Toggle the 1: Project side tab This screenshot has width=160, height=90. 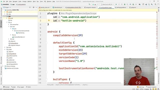[1, 24]
